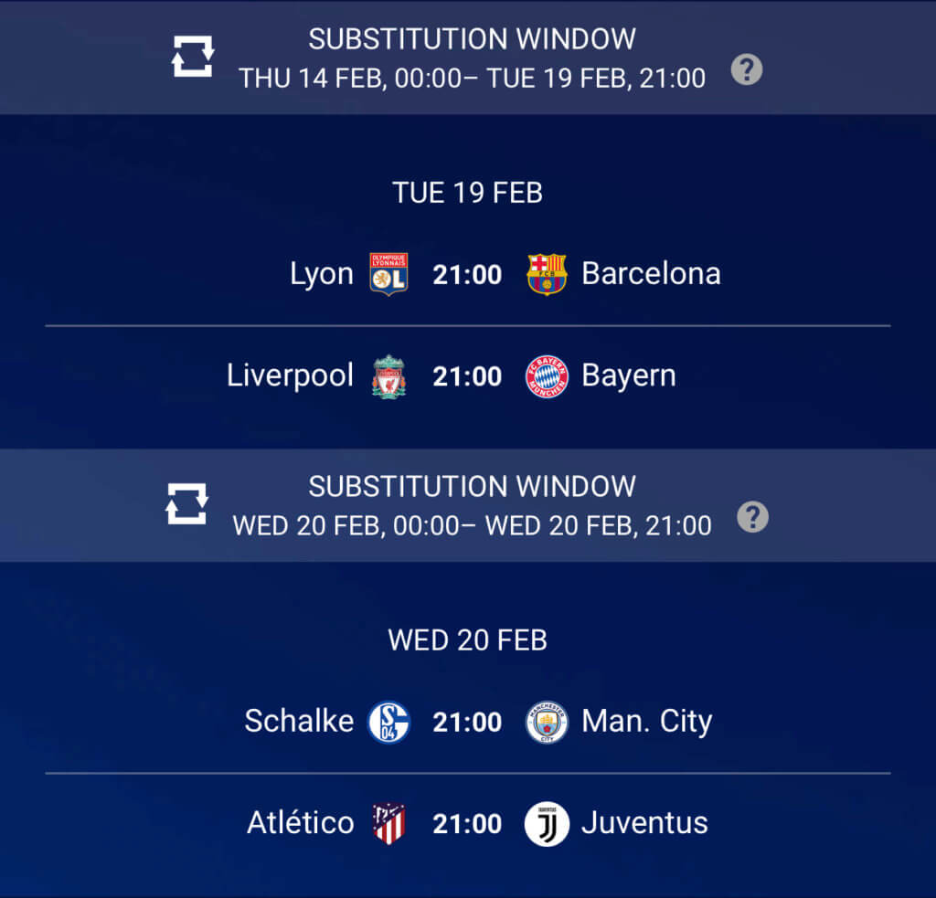Open help for the Wed 20 Feb substitution window
The height and width of the screenshot is (898, 936).
pos(753,517)
